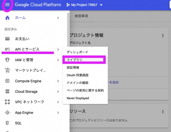Click the Cloud Storage icon
The image size is (171, 132).
[x=8, y=91]
